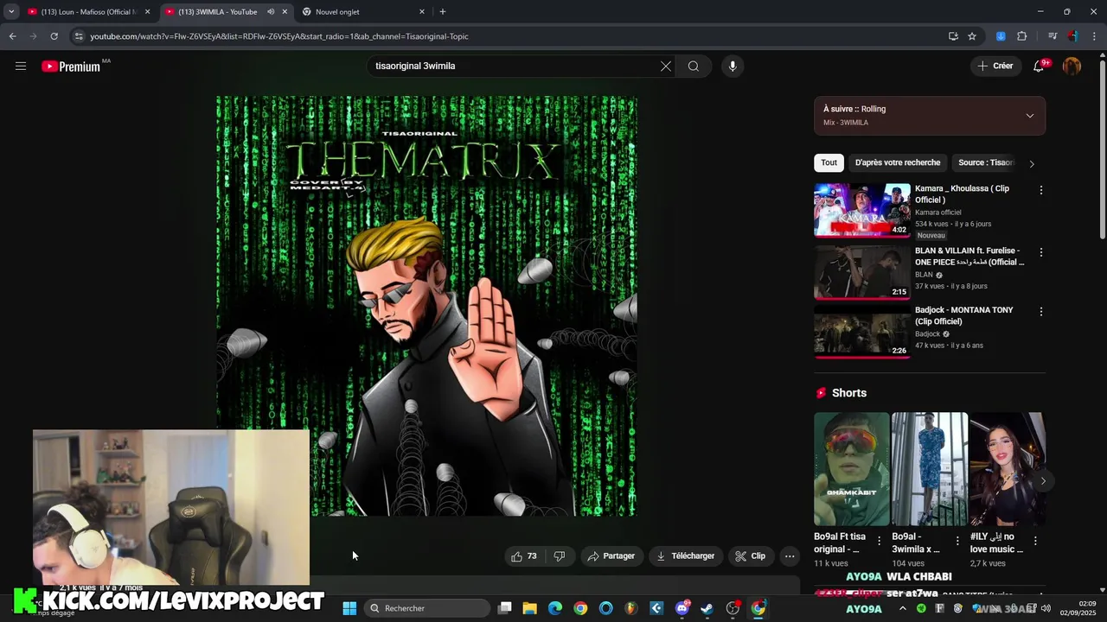Open Discord from the taskbar
Viewport: 1107px width, 622px height.
[682, 608]
